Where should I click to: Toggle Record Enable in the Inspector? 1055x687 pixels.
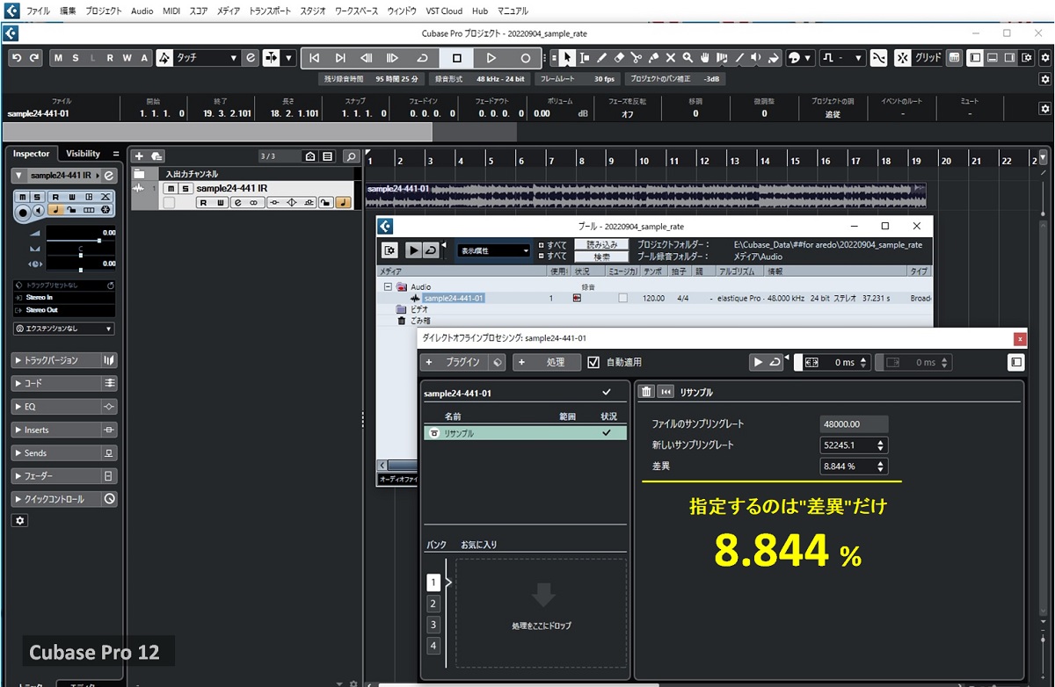[x=24, y=212]
